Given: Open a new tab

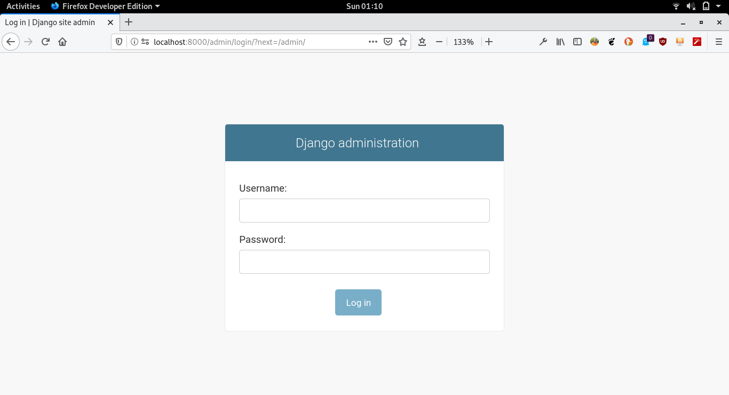Looking at the screenshot, I should tap(128, 22).
